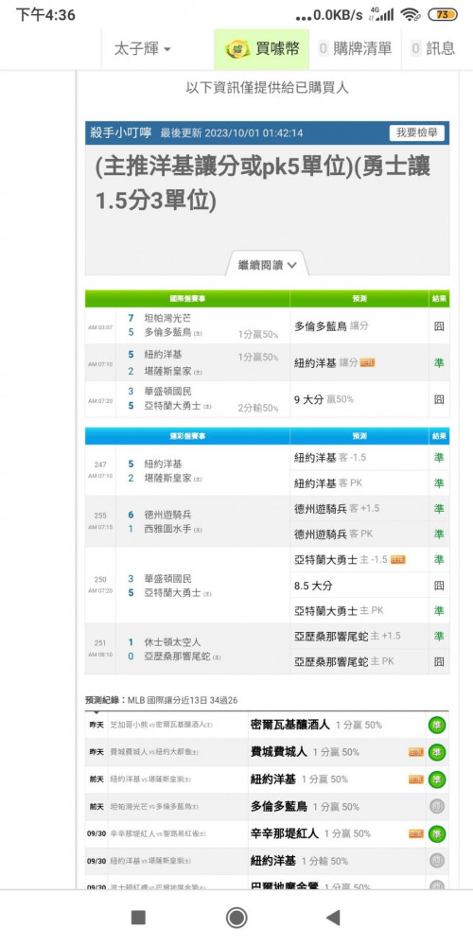
Task: Tap orange tag beside 亞特蘭大勇士 主 -1.5
Action: [x=397, y=559]
